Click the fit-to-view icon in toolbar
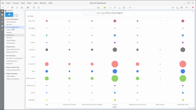This screenshot has height=110, width=196. pos(187,8)
